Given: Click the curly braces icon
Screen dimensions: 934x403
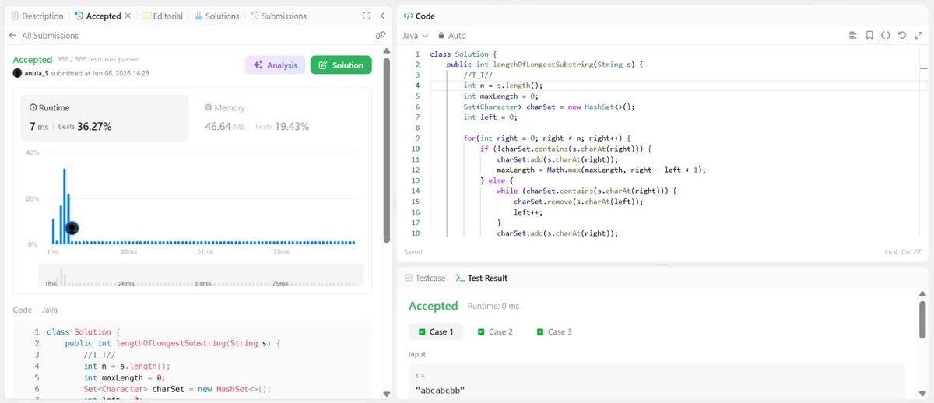Looking at the screenshot, I should [x=885, y=36].
